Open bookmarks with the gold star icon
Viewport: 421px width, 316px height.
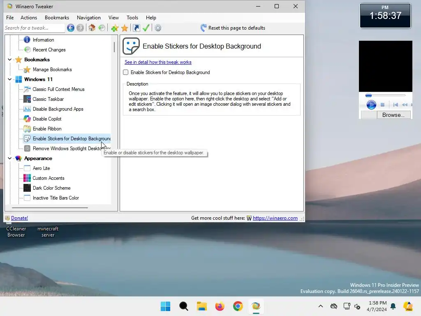point(125,28)
